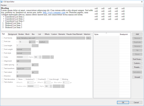Click the Add style button
The width and height of the screenshot is (144, 106).
(x=137, y=34)
